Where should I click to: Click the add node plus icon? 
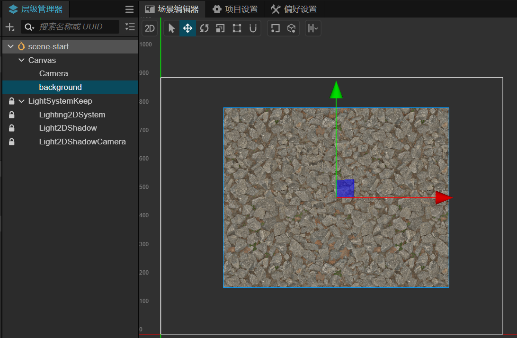tap(10, 27)
